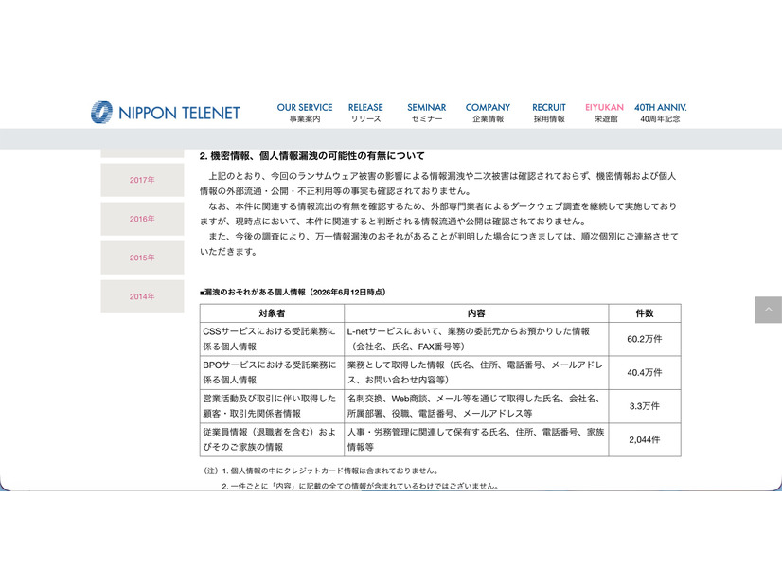
Task: Click the BPOサービス subject cell
Action: [x=272, y=372]
